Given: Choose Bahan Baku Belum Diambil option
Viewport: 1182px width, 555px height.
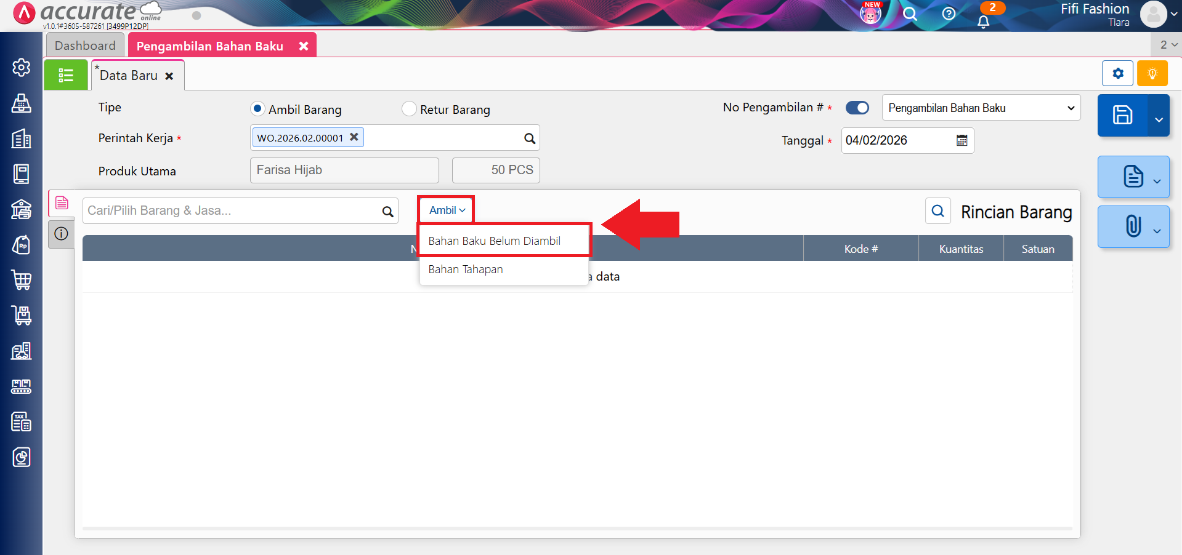Looking at the screenshot, I should tap(494, 241).
